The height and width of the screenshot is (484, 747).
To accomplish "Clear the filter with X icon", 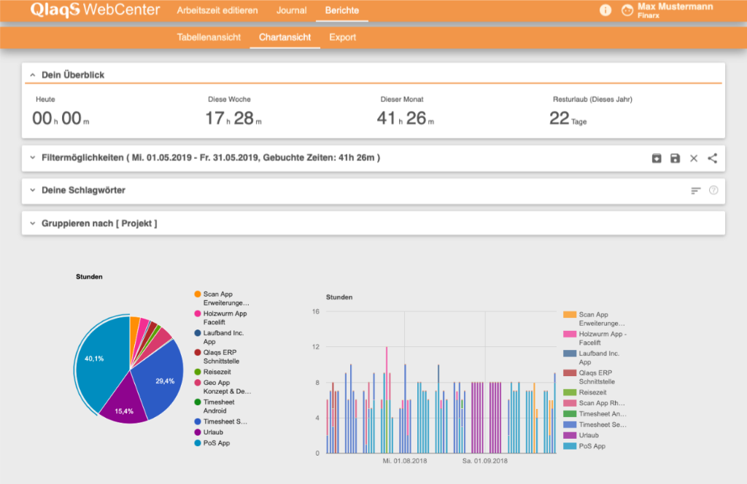I will point(694,158).
